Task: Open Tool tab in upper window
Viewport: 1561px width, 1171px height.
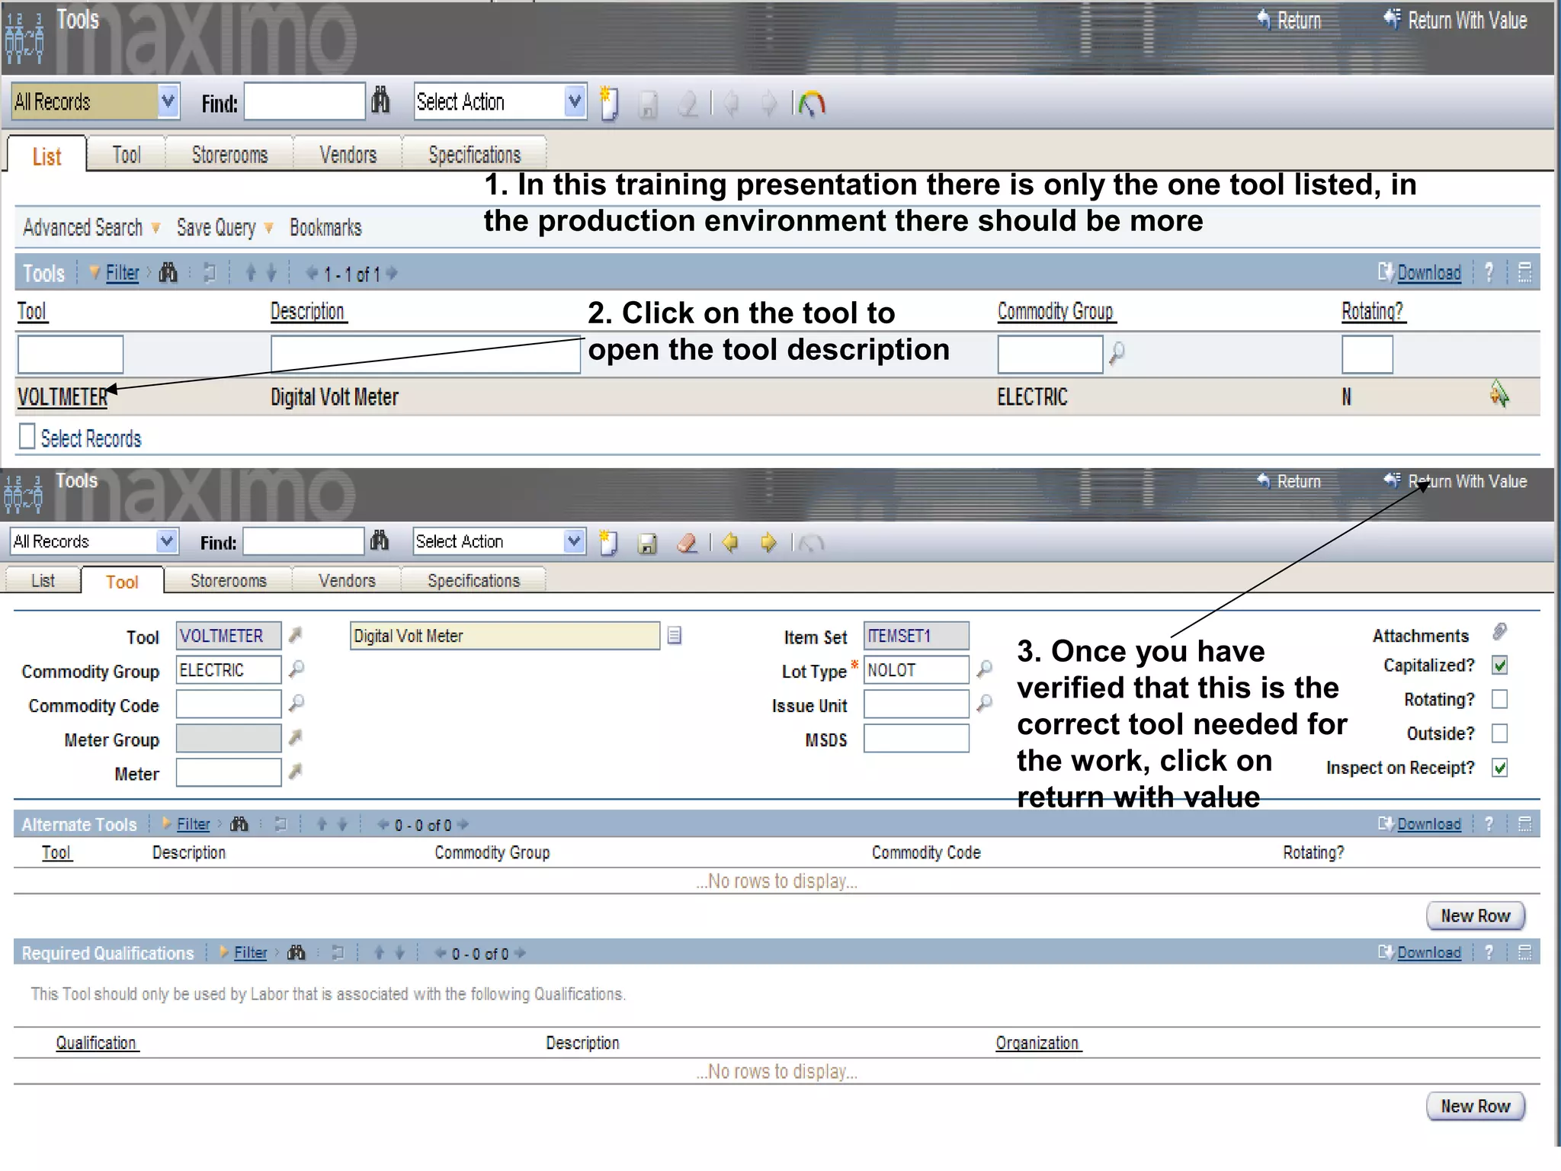Action: (127, 155)
